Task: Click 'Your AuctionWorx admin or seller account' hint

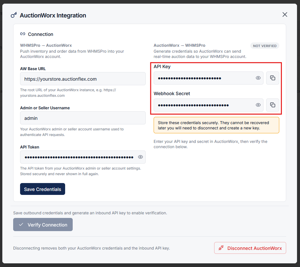Action: (72, 132)
